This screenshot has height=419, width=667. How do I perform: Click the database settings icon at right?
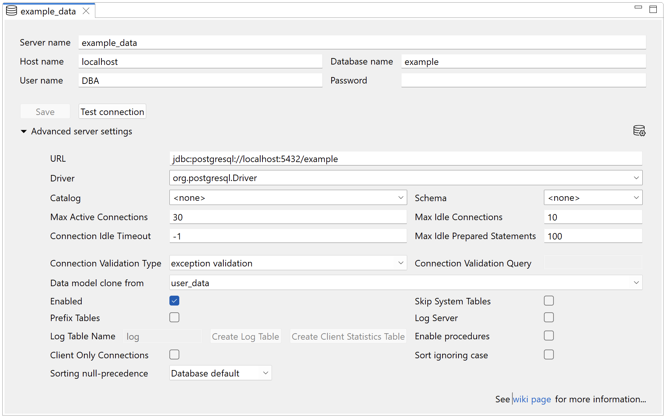pyautogui.click(x=639, y=131)
